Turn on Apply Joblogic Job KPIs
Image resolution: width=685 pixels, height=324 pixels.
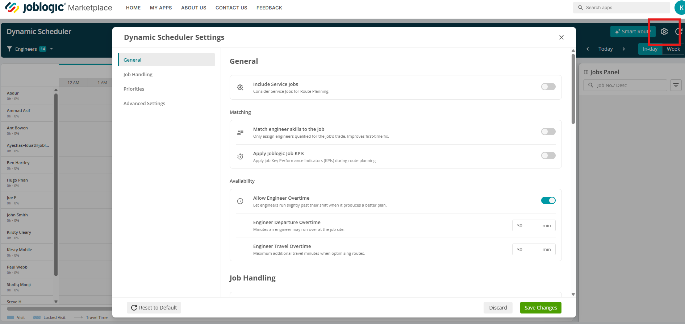coord(548,155)
